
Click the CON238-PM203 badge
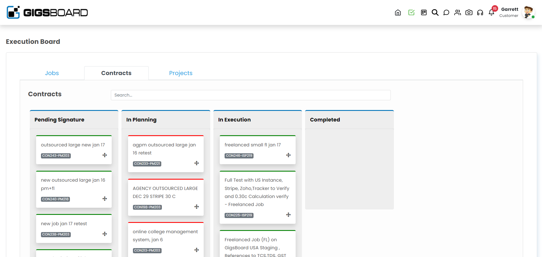coord(56,234)
